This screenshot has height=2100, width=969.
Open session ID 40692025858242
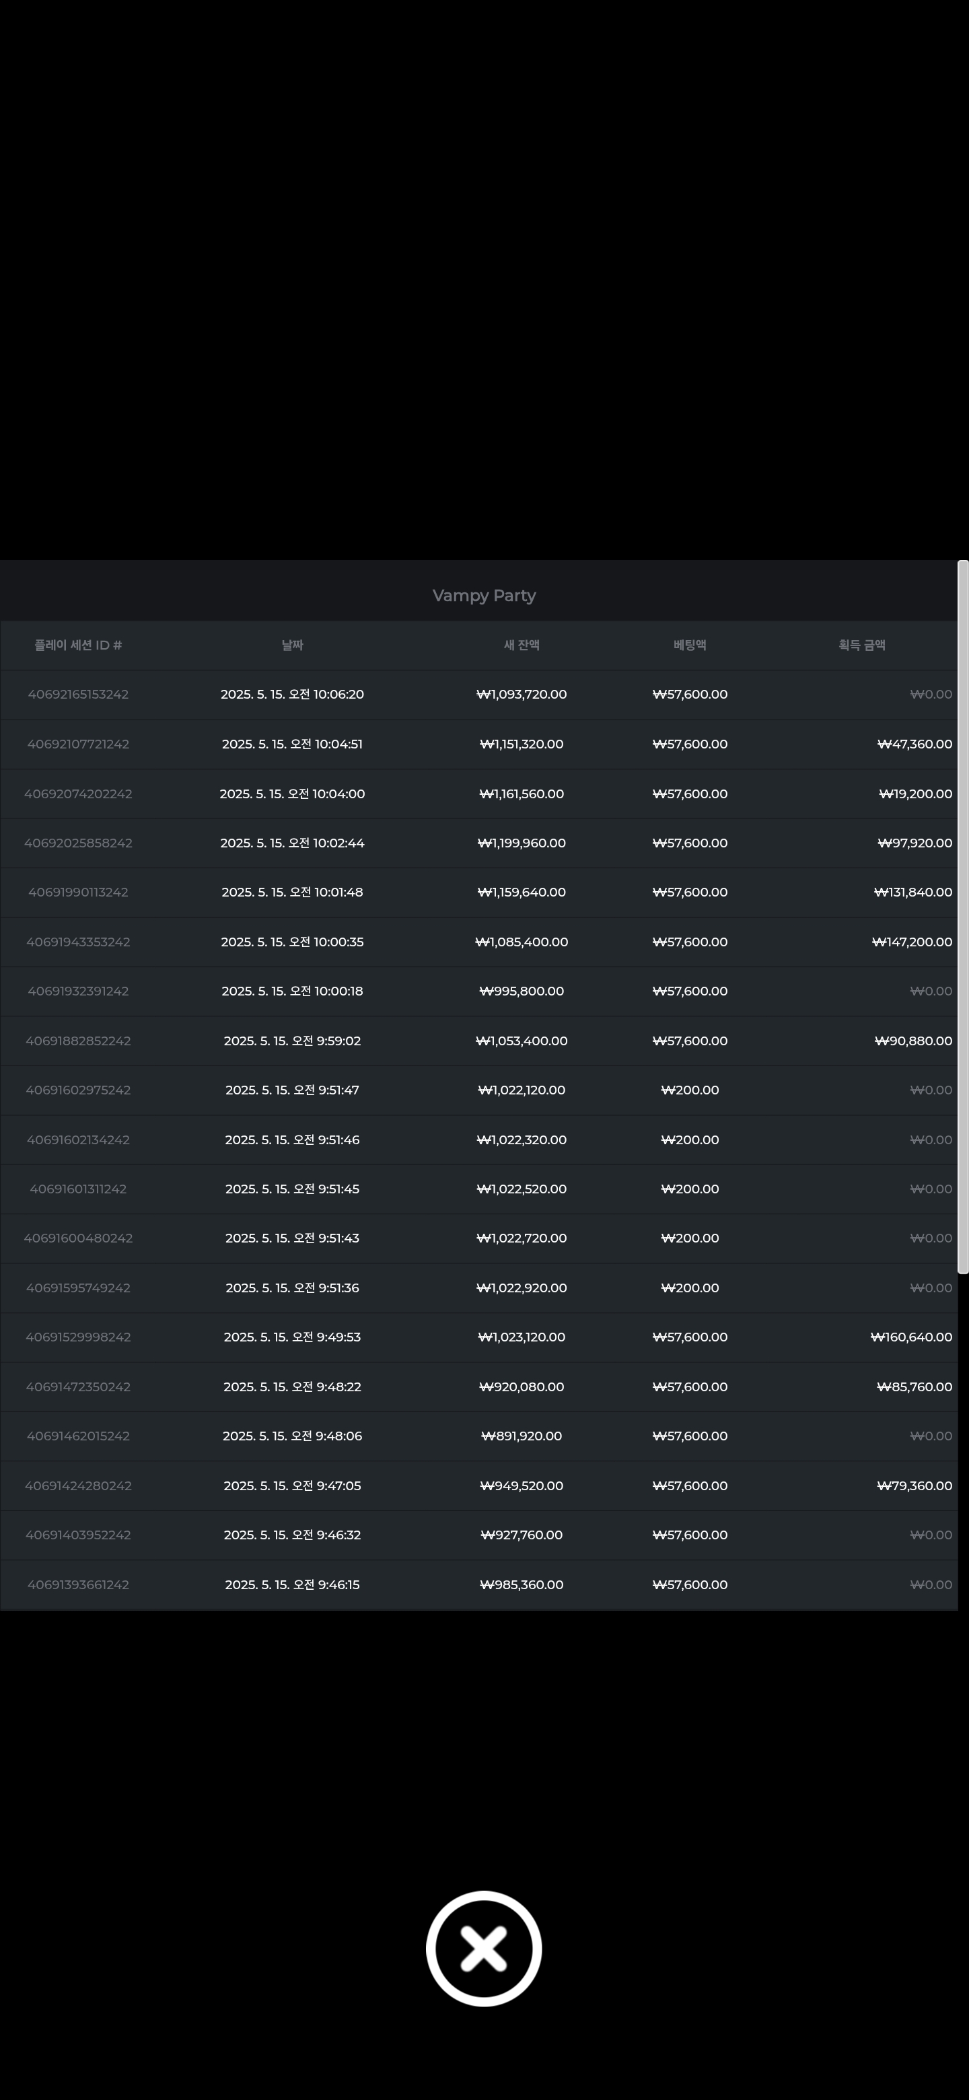pos(78,843)
